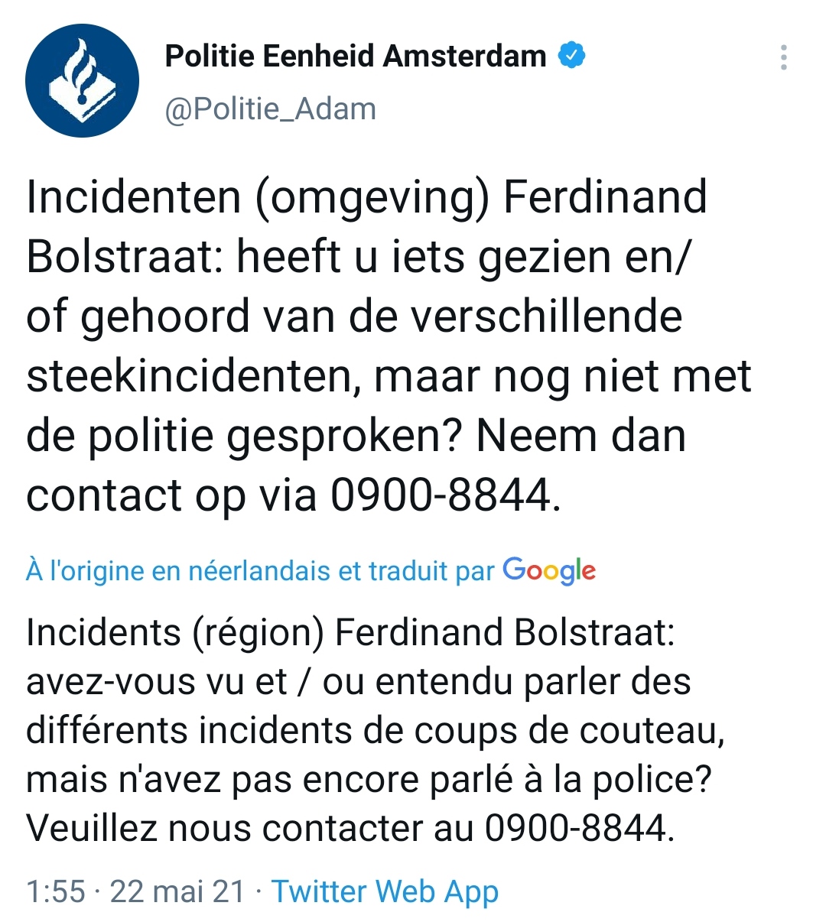Image resolution: width=826 pixels, height=922 pixels.
Task: Open the Politie Amsterdam profile avatar
Action: coord(82,81)
